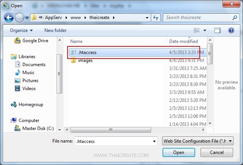Open the file type filter dropdown

coord(197,141)
